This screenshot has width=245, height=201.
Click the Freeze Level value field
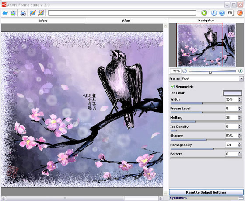coord(231,109)
